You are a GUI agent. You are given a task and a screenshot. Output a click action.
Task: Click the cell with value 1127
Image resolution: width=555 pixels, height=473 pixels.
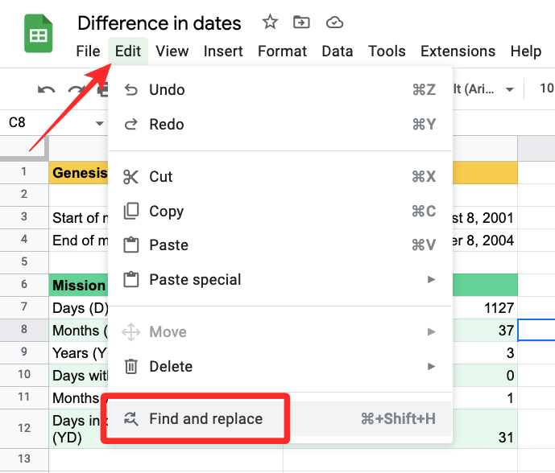tap(485, 307)
